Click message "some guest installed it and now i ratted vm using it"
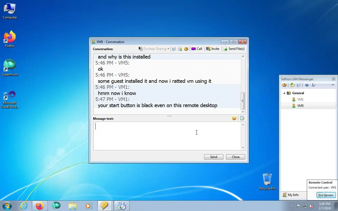This screenshot has width=338, height=211. tap(154, 81)
